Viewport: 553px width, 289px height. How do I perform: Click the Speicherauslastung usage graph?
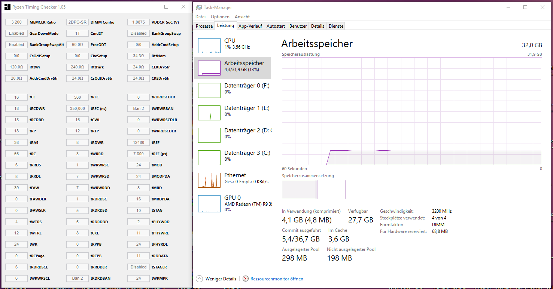tap(412, 111)
